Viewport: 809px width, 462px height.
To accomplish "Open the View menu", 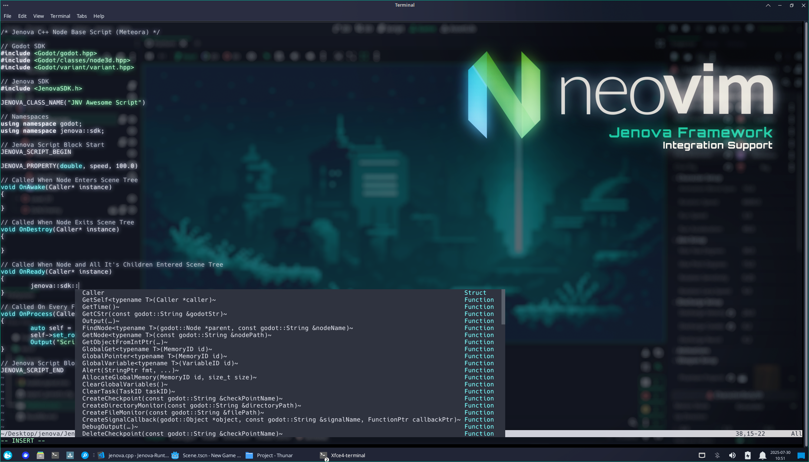I will pyautogui.click(x=39, y=16).
